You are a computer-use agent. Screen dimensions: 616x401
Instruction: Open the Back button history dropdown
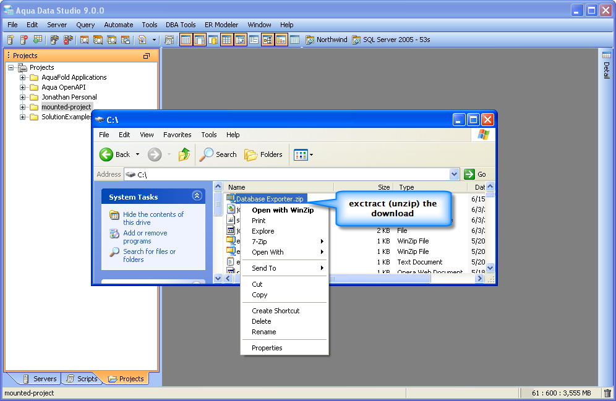pos(137,154)
